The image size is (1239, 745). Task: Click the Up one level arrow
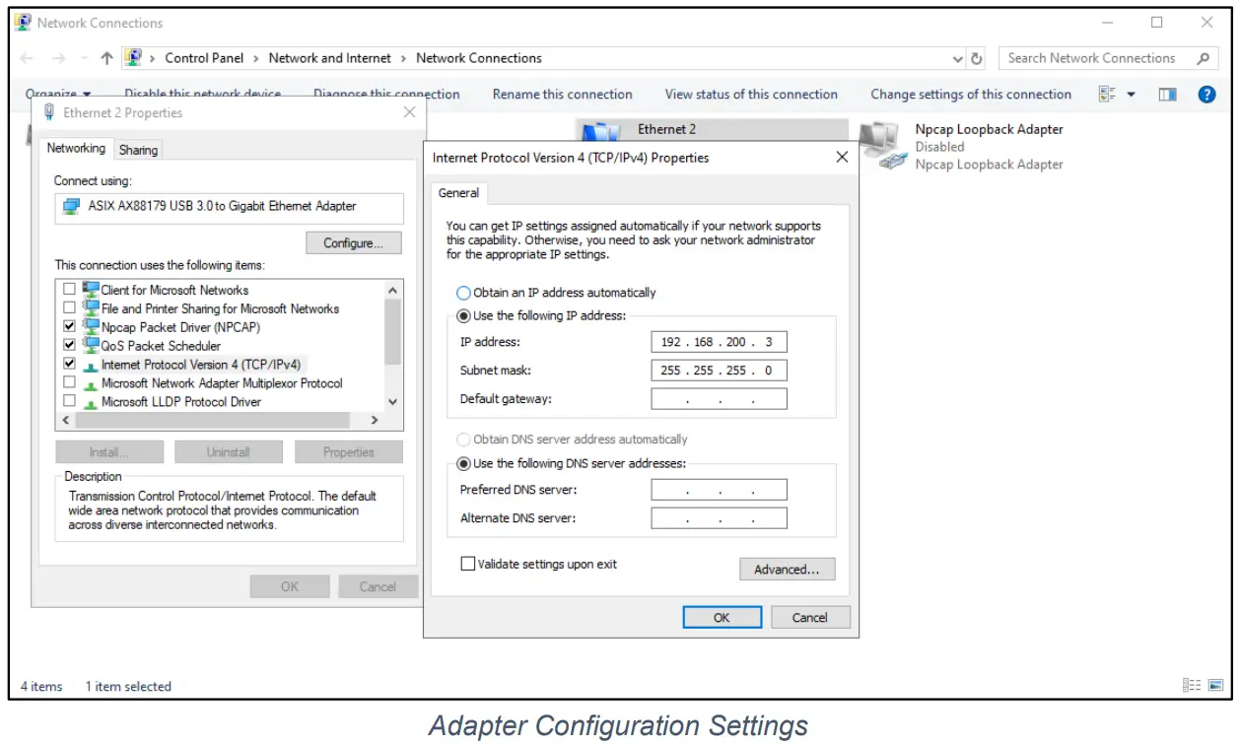click(106, 58)
